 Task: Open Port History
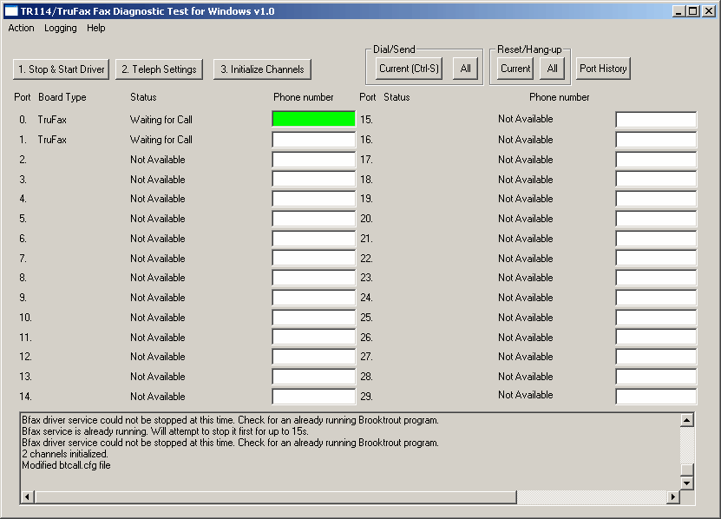tap(603, 69)
